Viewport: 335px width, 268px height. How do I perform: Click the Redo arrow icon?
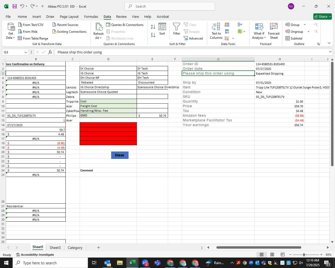pos(32,6)
